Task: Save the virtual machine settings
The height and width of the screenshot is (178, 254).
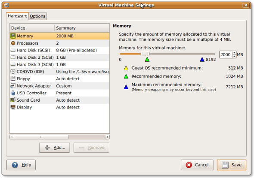Action: pyautogui.click(x=232, y=165)
